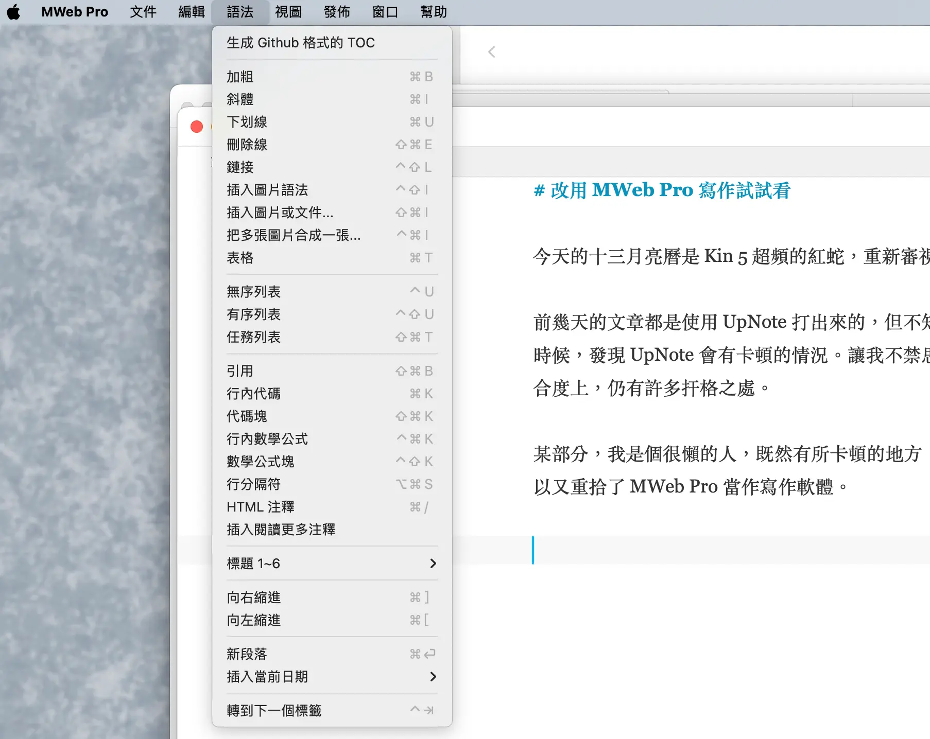Apply 斜體 italic formatting
Screen dimensions: 930x739
click(332, 99)
